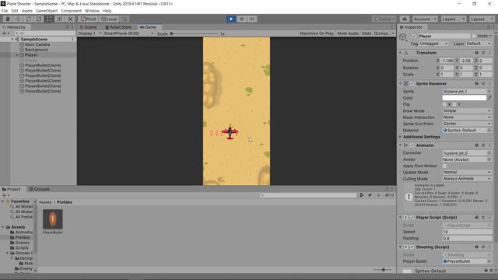This screenshot has width=498, height=280.
Task: Open the Player object icon picker
Action: (x=403, y=37)
